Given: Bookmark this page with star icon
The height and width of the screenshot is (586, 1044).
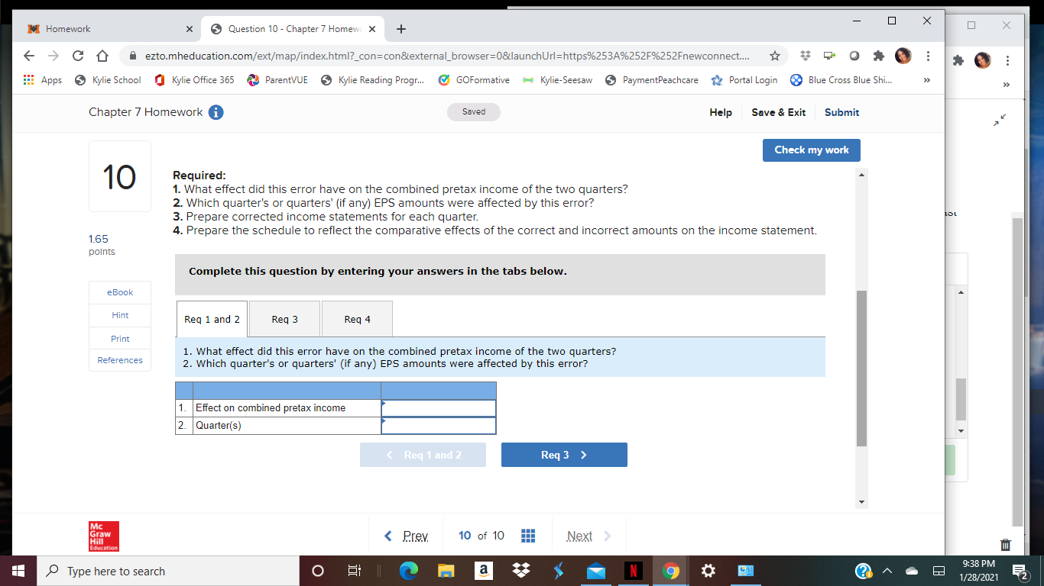Looking at the screenshot, I should 775,56.
